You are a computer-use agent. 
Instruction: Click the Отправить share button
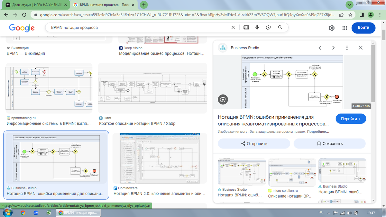click(x=254, y=143)
